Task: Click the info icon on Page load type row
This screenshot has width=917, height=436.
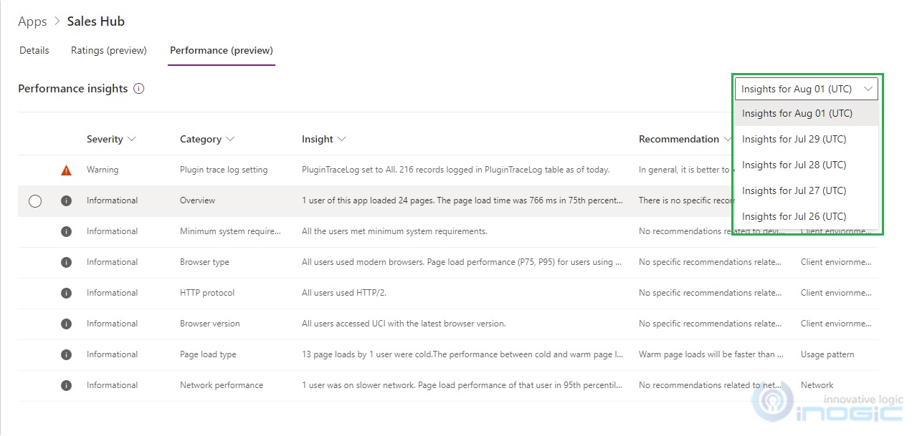Action: pos(66,355)
